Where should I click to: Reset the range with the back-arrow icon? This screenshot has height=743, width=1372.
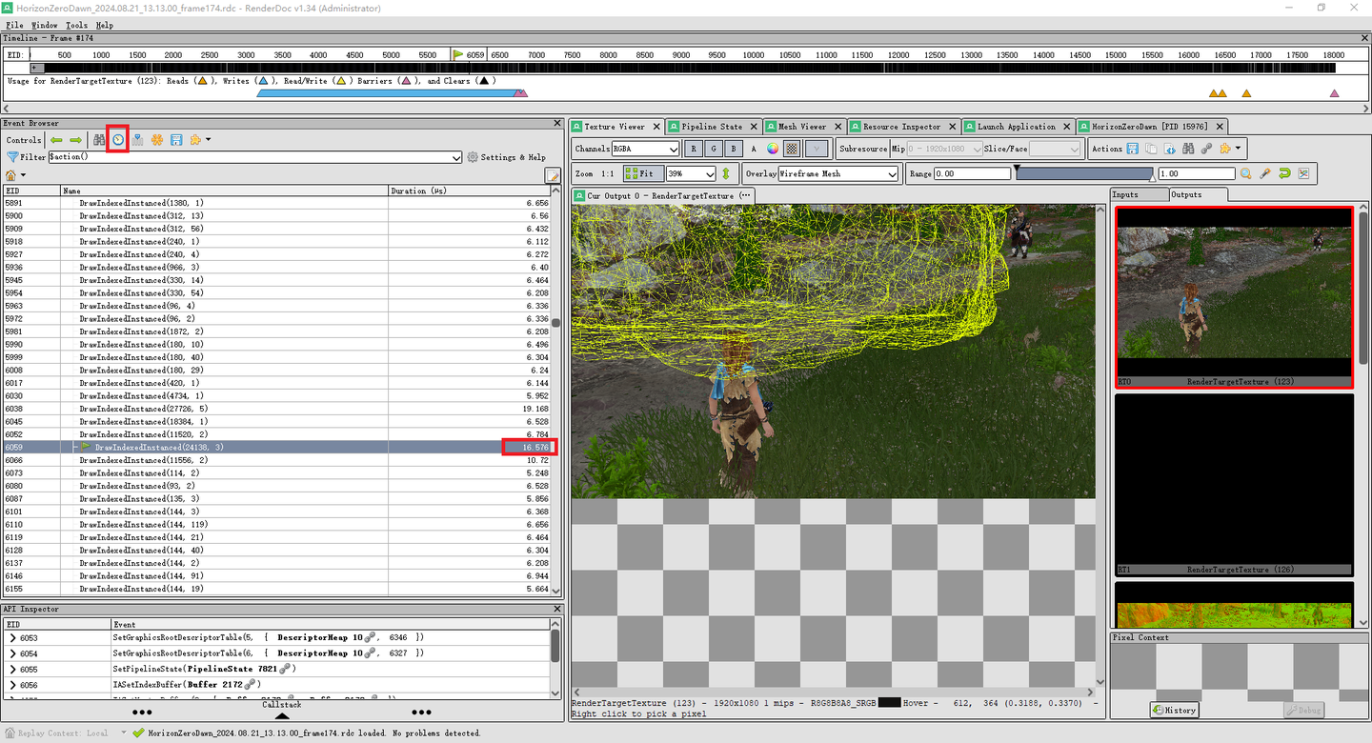(1285, 172)
